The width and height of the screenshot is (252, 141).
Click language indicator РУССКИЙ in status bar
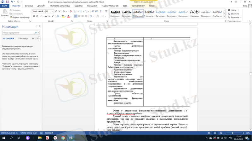click(49, 133)
